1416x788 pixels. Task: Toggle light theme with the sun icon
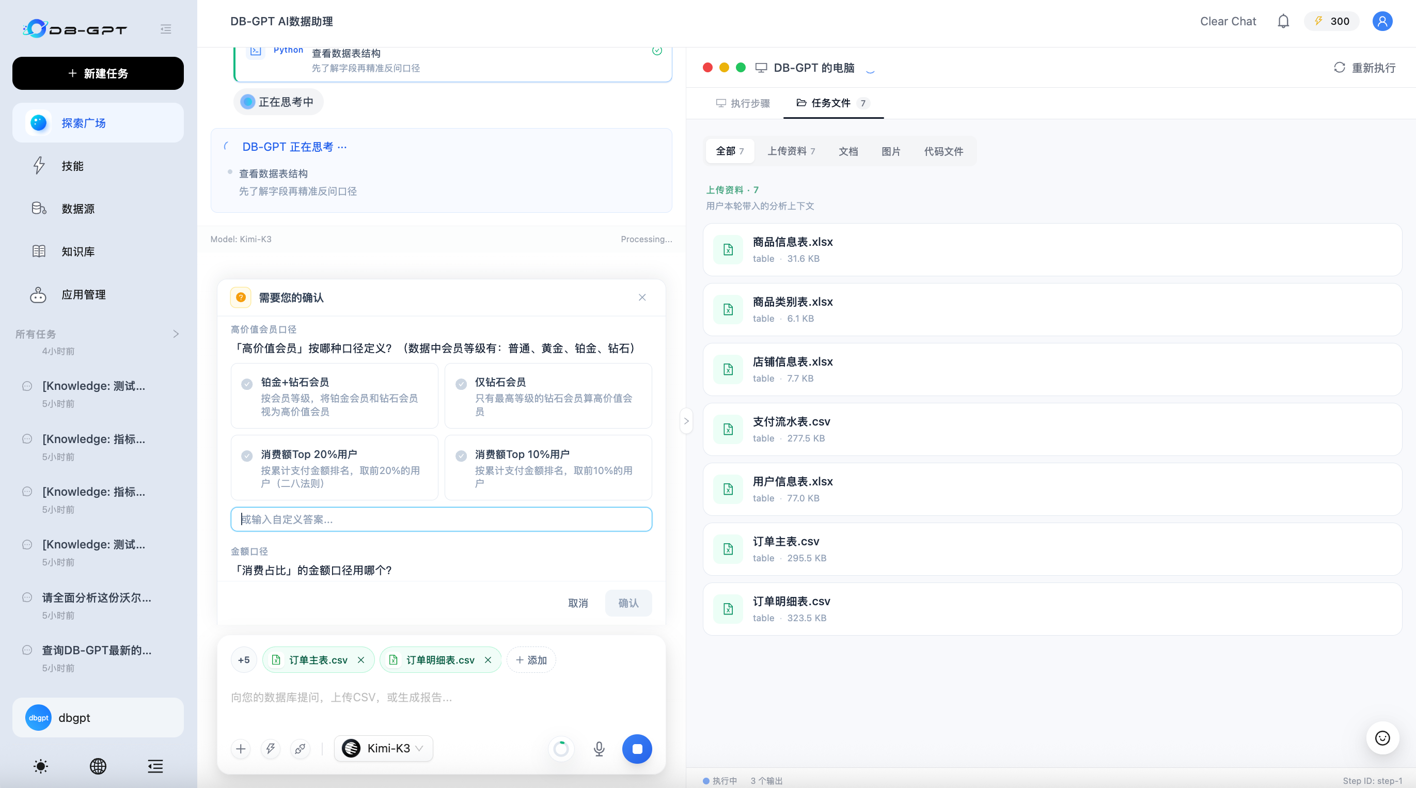[41, 766]
